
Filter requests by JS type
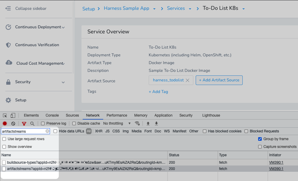[x=107, y=131]
